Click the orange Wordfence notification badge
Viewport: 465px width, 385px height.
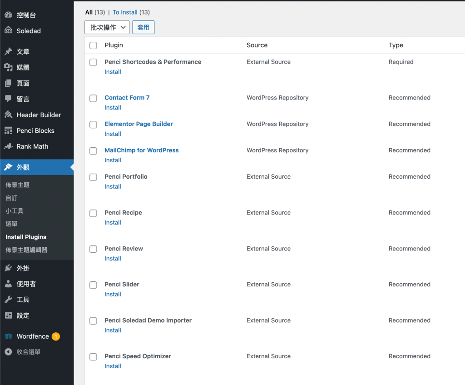tap(56, 336)
